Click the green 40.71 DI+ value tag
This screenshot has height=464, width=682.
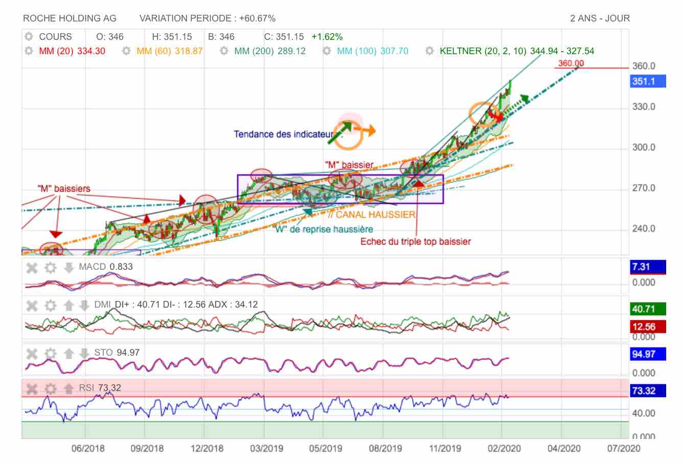(648, 309)
